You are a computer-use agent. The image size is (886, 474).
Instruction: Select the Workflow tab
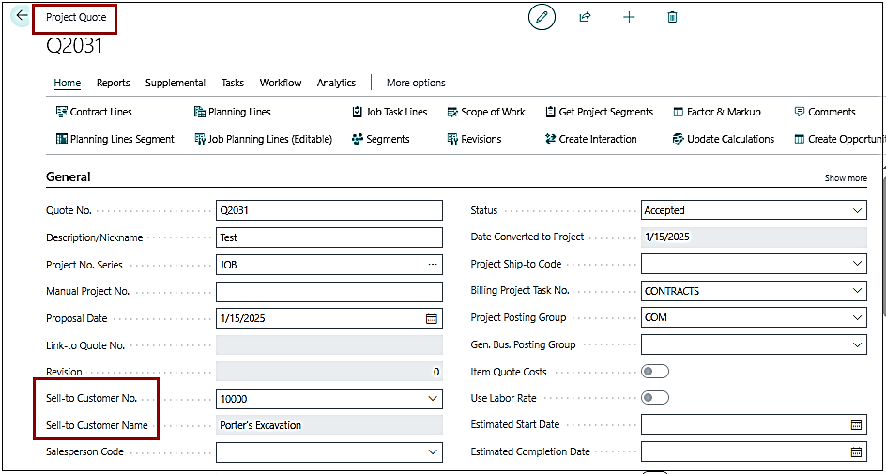[281, 83]
